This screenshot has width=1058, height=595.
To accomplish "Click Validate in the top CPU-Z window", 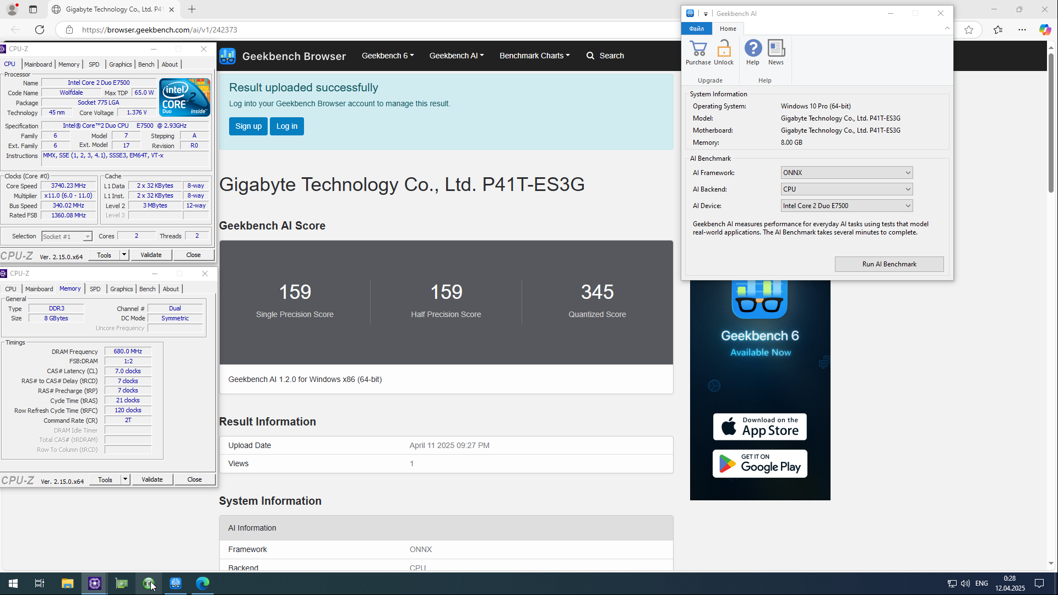I will point(151,255).
